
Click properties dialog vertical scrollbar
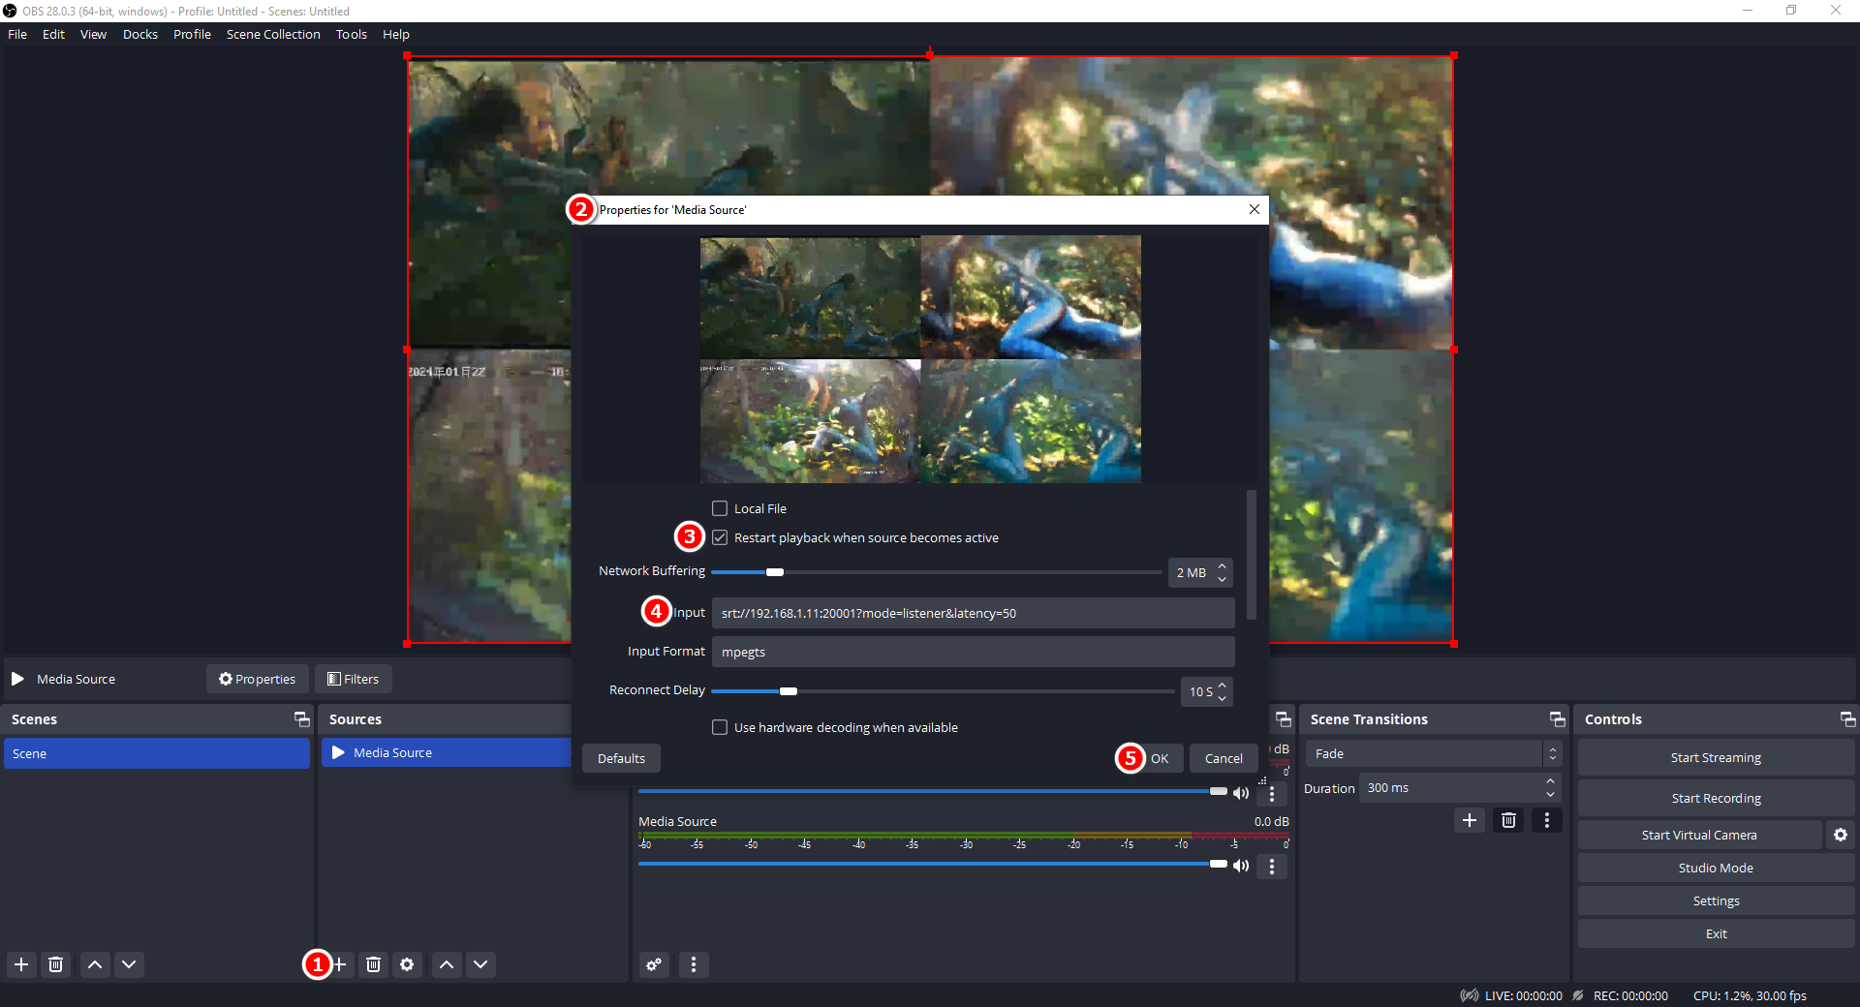[1252, 555]
